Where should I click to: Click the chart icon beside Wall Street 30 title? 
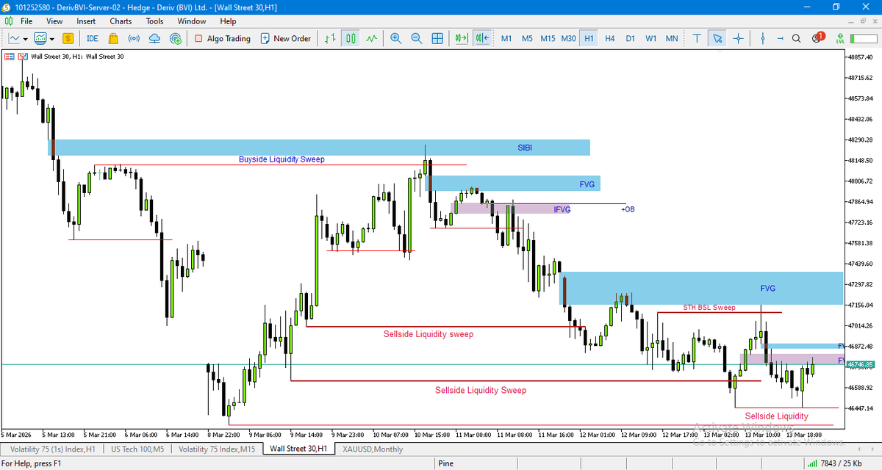[x=21, y=56]
